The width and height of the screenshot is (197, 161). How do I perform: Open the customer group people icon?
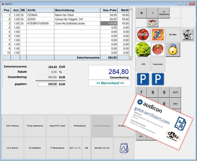(x=152, y=23)
